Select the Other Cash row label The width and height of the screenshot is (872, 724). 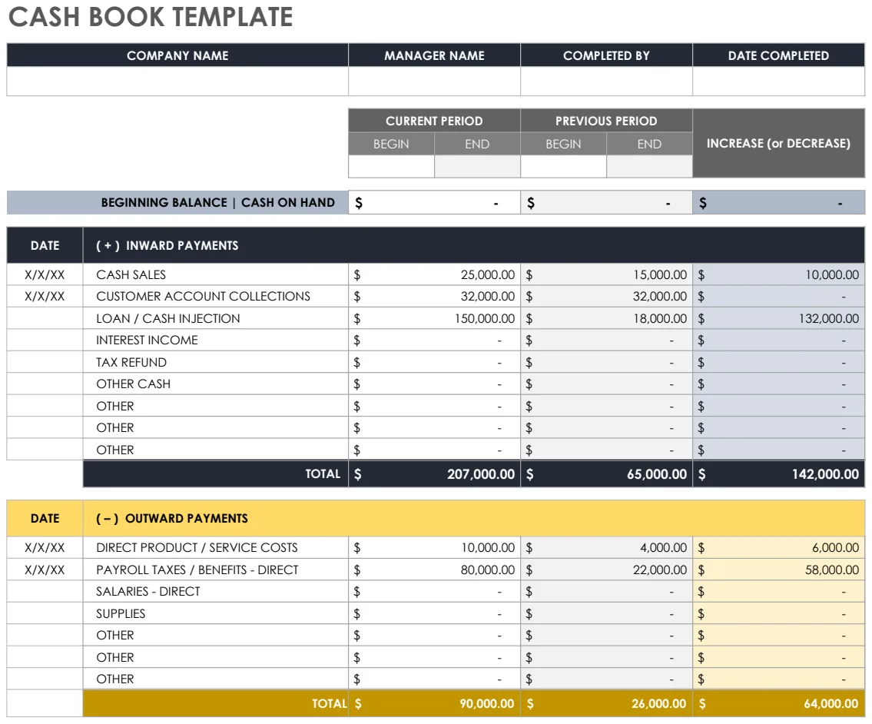click(134, 384)
